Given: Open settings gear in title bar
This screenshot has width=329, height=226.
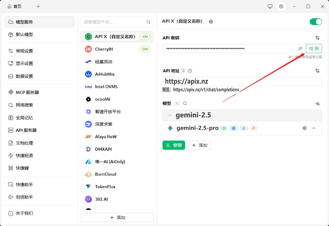Looking at the screenshot, I should pyautogui.click(x=281, y=6).
